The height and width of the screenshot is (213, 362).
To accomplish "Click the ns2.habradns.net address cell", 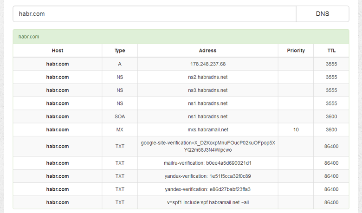I will tap(207, 77).
